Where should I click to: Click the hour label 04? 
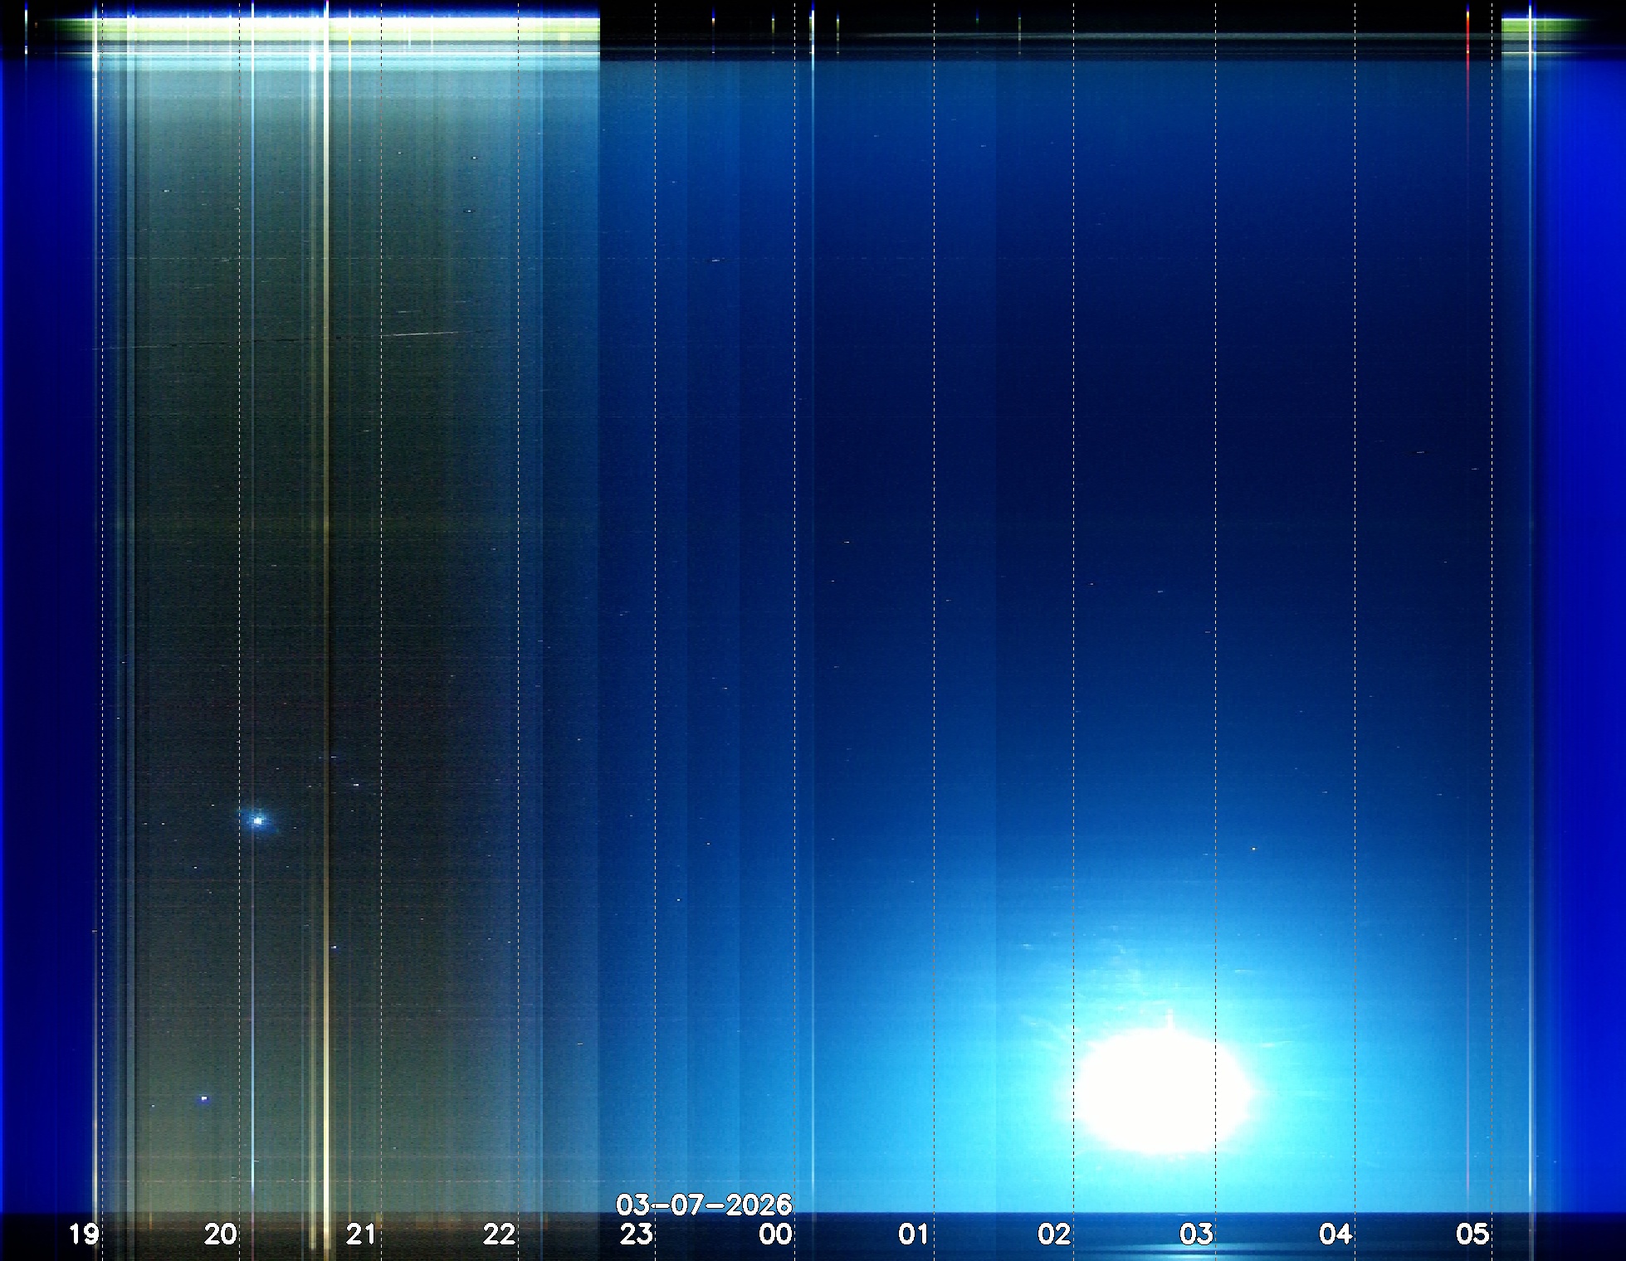tap(1335, 1234)
